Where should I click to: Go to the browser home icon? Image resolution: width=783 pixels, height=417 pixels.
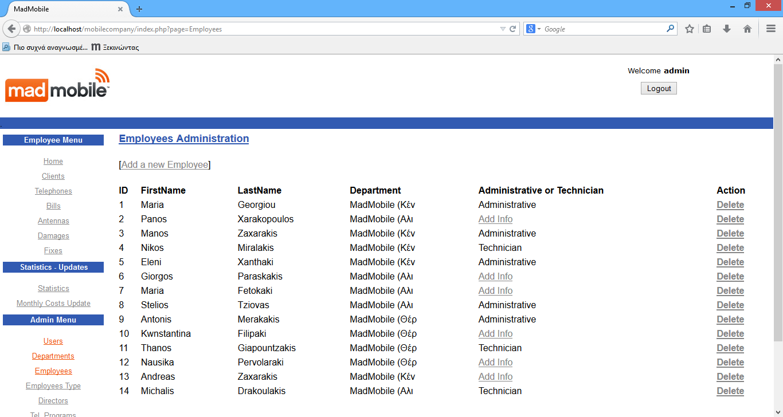coord(747,29)
